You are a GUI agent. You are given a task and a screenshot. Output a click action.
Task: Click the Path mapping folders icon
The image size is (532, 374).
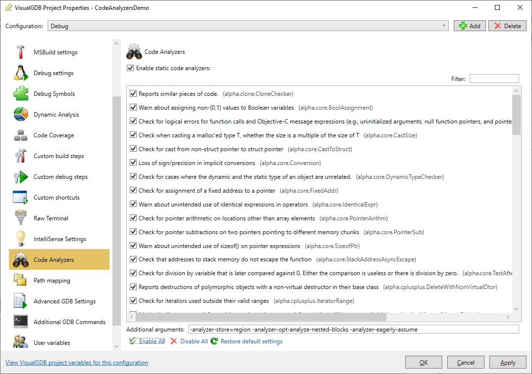pyautogui.click(x=20, y=280)
